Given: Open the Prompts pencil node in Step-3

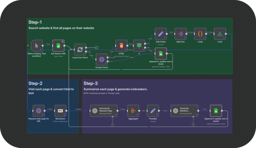Looking at the screenshot, I should tap(153, 111).
